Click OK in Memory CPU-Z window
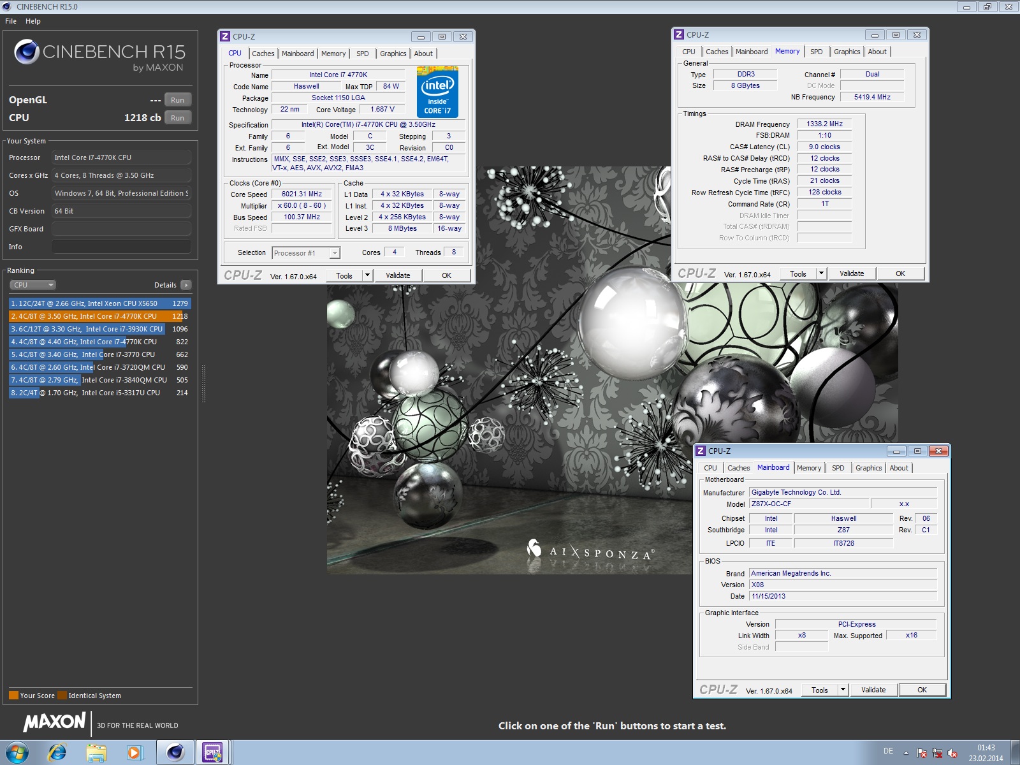The image size is (1020, 765). pyautogui.click(x=900, y=273)
